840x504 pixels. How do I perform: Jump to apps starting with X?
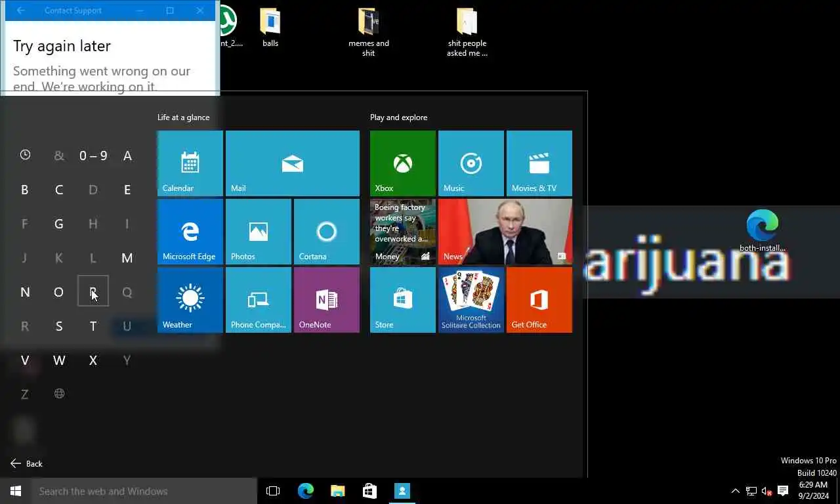click(x=93, y=360)
